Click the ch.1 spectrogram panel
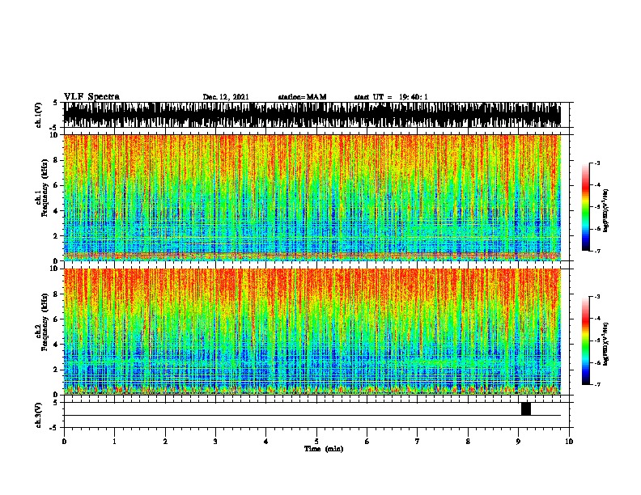 tap(312, 197)
